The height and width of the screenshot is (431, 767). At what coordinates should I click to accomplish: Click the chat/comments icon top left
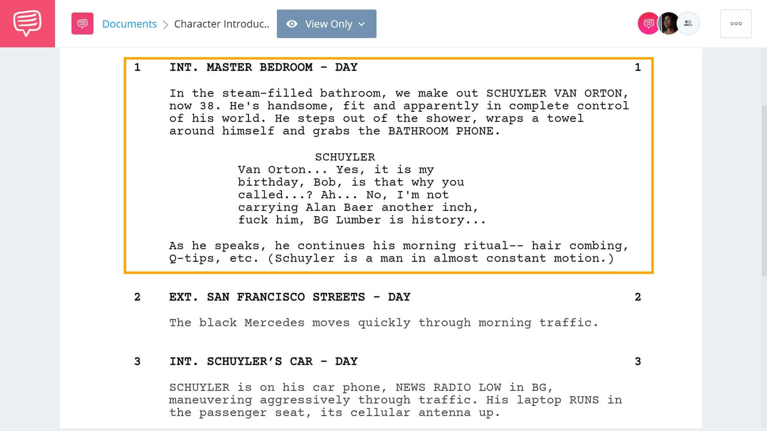click(x=27, y=23)
